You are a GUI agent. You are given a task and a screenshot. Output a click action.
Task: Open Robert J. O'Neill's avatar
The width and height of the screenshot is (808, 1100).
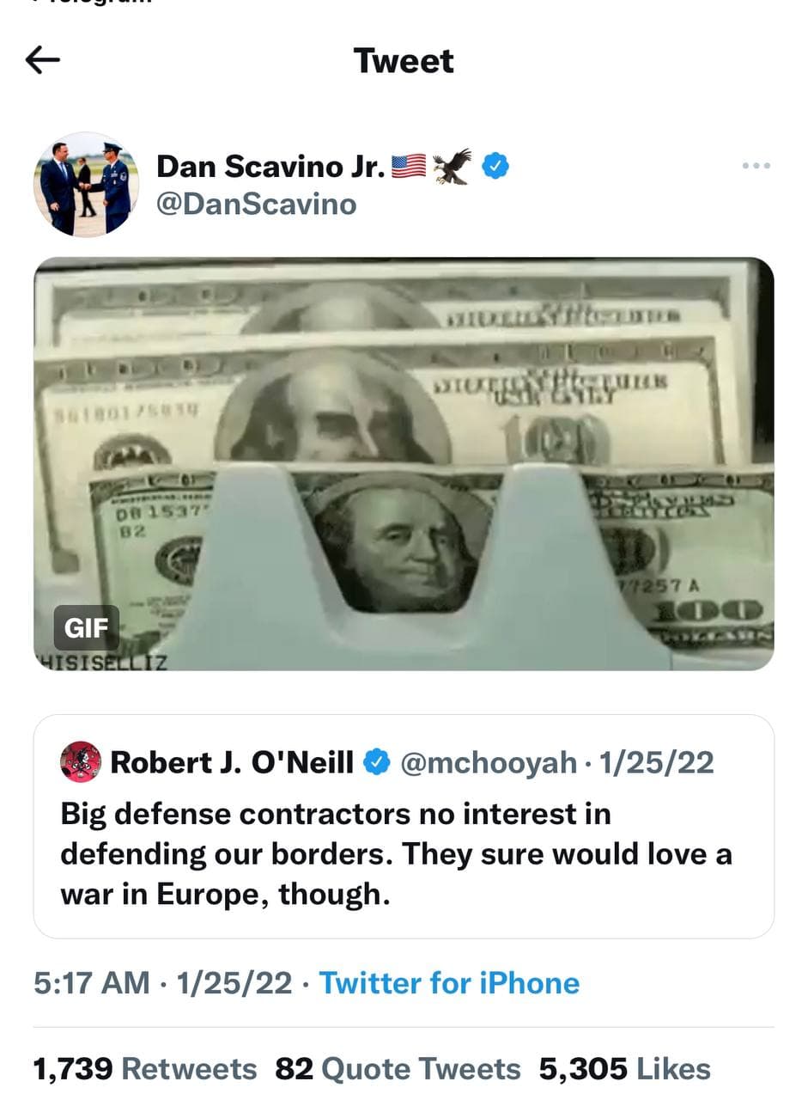pyautogui.click(x=81, y=762)
